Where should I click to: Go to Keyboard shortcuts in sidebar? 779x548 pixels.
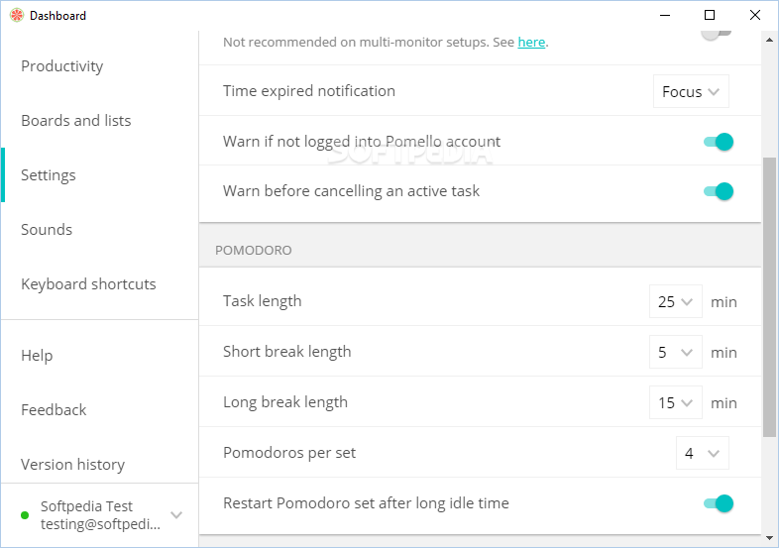(x=88, y=284)
